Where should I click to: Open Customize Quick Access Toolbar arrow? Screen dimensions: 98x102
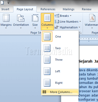click(x=8, y=3)
